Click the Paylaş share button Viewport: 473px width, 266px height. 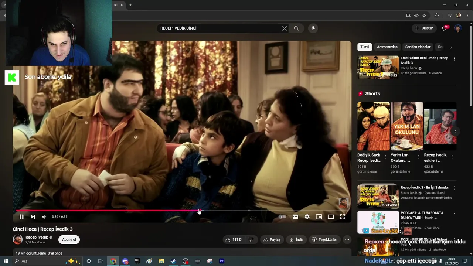[x=272, y=239]
